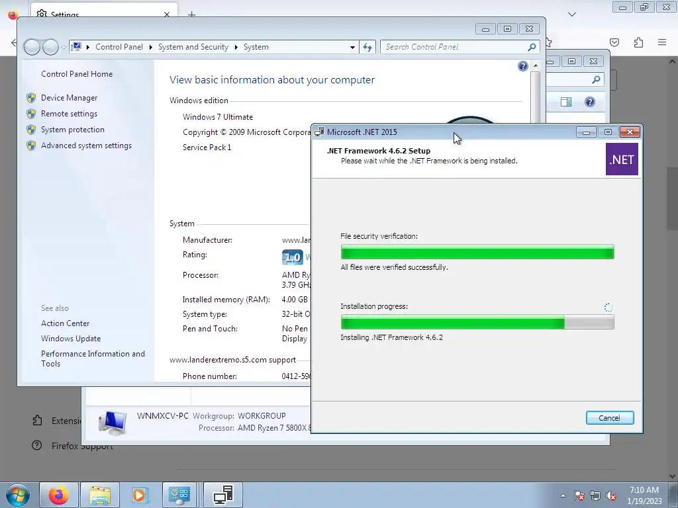The width and height of the screenshot is (678, 508).
Task: Open the Firefox hamburger menu
Action: pos(662,42)
